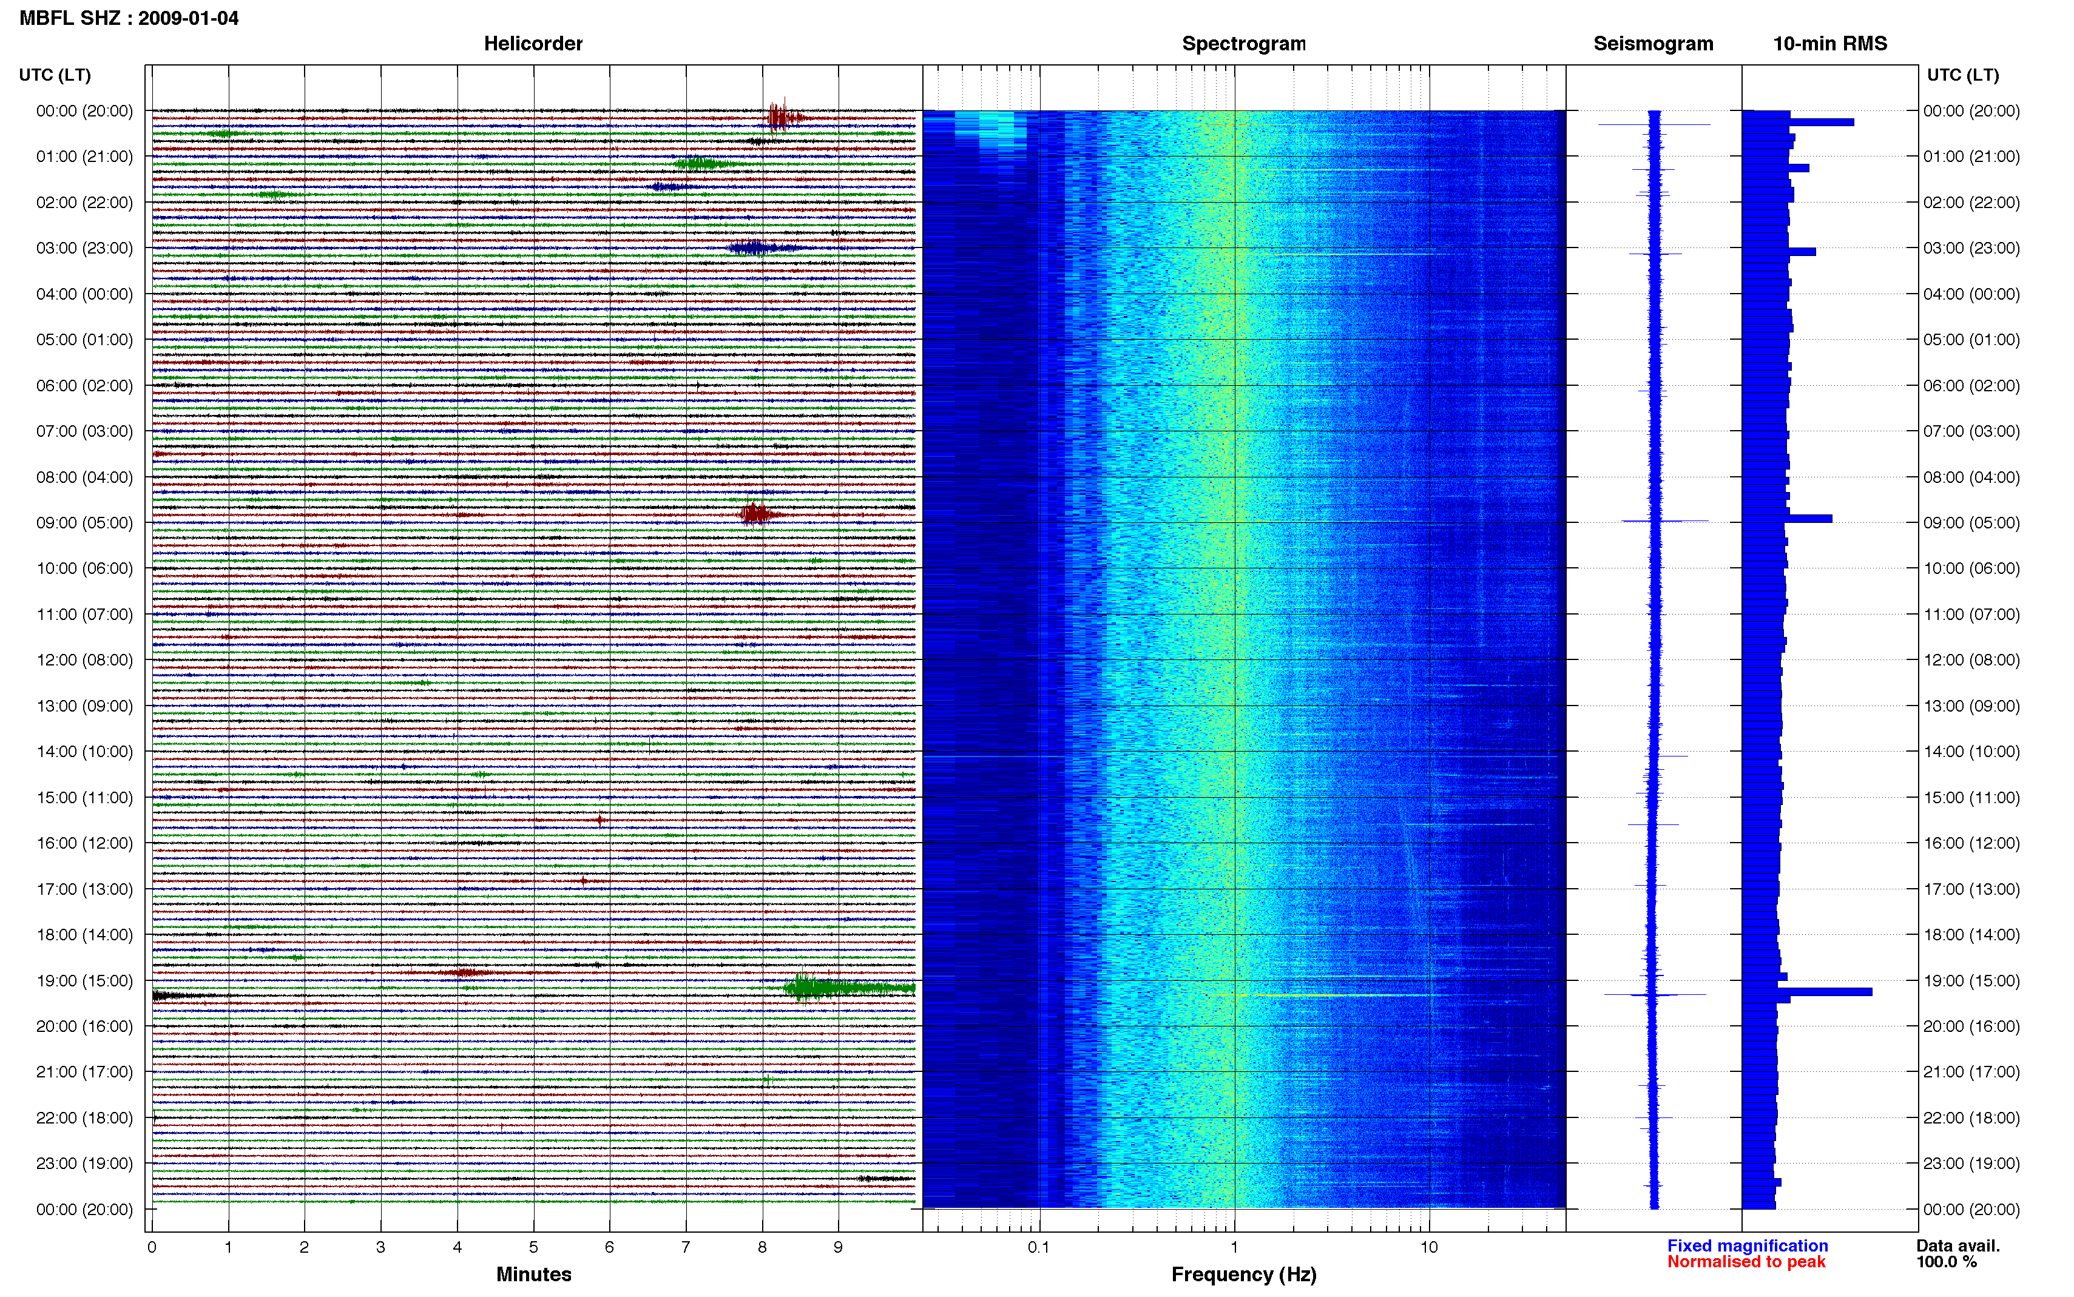The image size is (2074, 1297).
Task: Click the 08:00 (04:00) label beside the RMS panel
Action: tap(1971, 477)
